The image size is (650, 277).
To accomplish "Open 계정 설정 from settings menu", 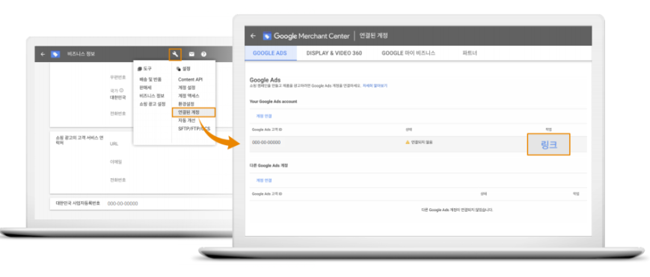I will pyautogui.click(x=186, y=88).
